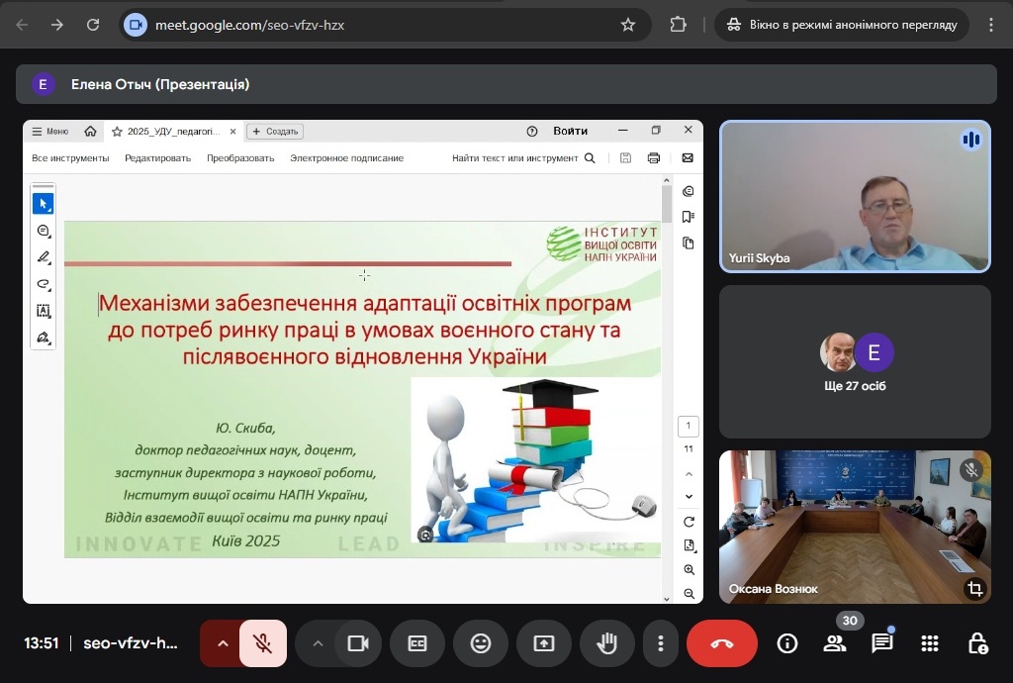1013x683 pixels.
Task: Select the fill and sign tool
Action: 44,338
